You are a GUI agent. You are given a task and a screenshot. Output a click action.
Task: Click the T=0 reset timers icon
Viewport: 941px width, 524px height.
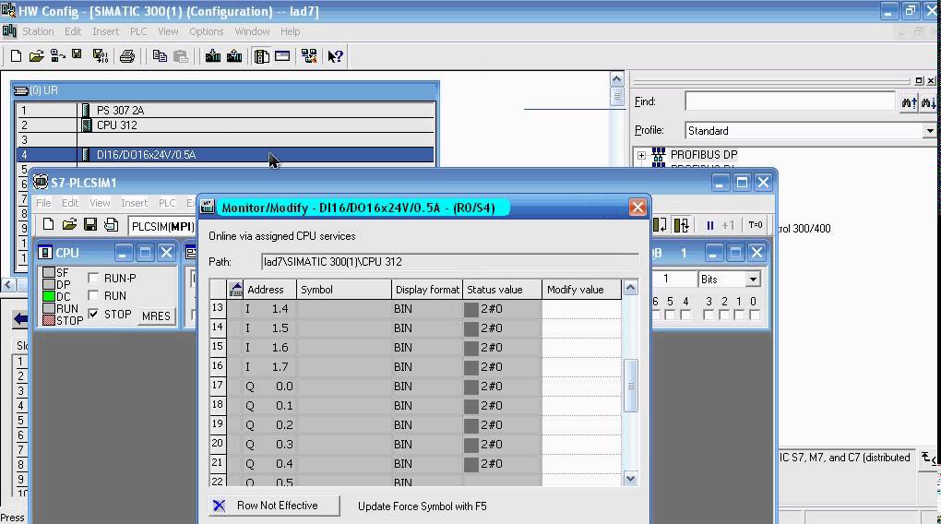(755, 225)
